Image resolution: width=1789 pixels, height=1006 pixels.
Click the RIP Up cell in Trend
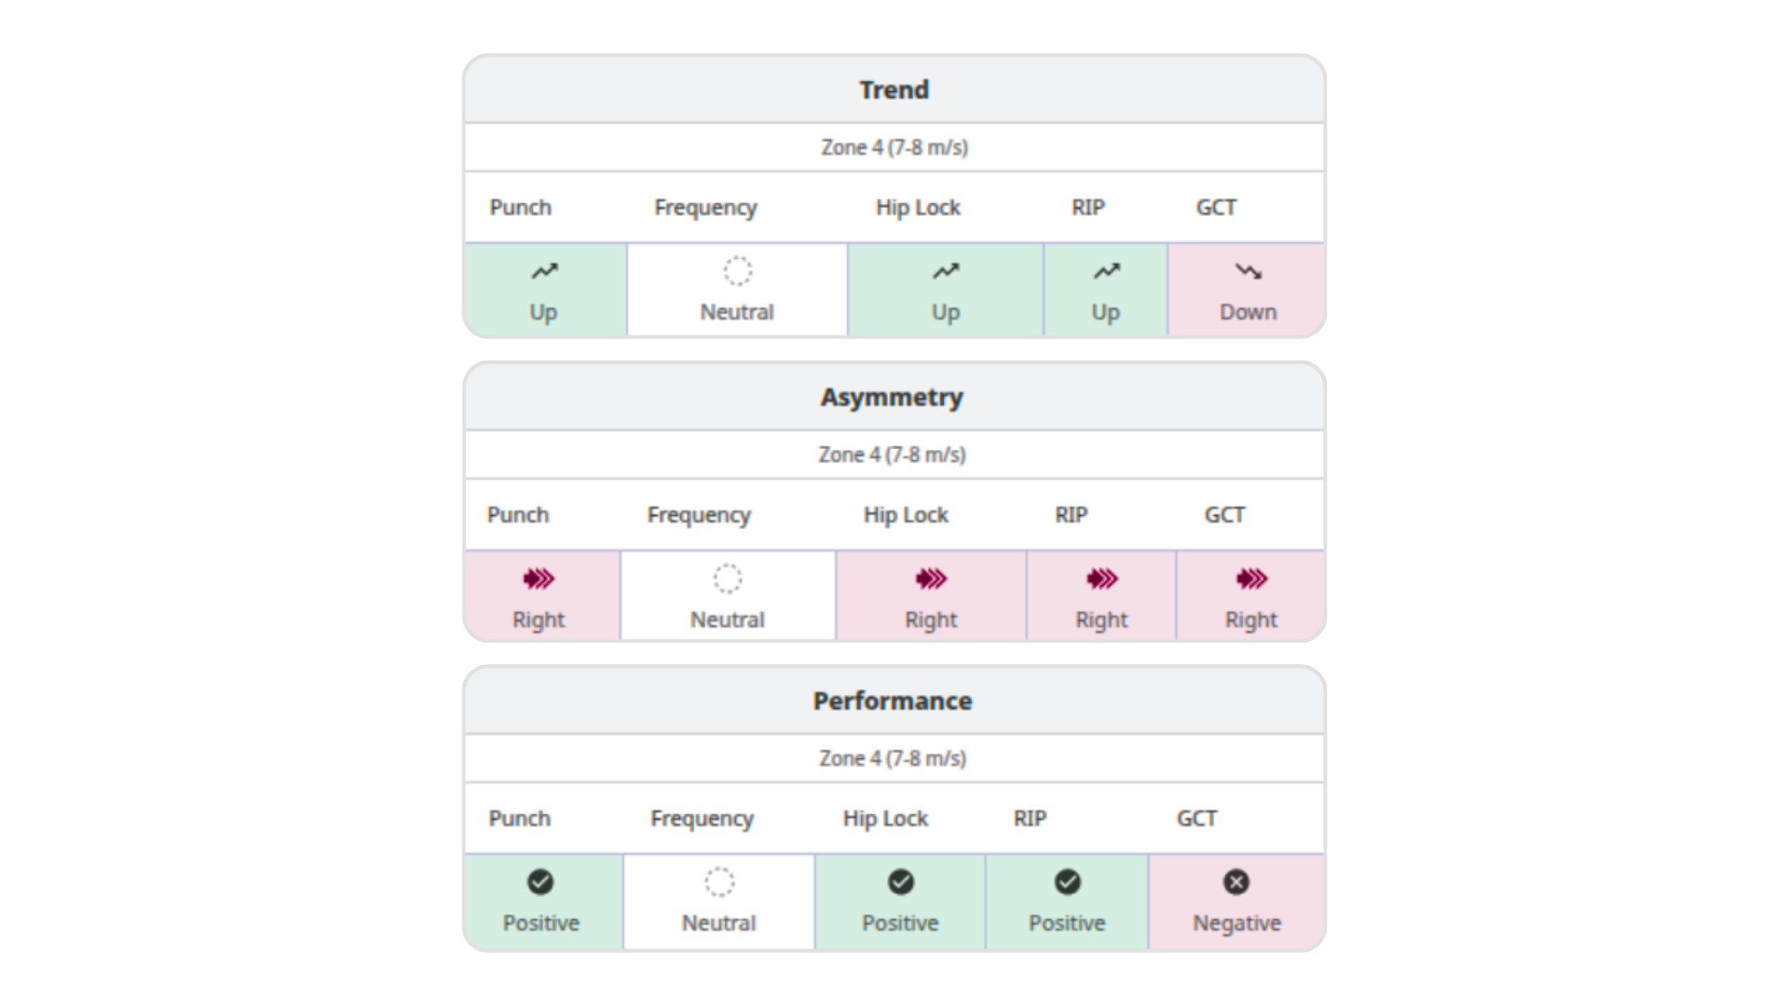pyautogui.click(x=1106, y=290)
